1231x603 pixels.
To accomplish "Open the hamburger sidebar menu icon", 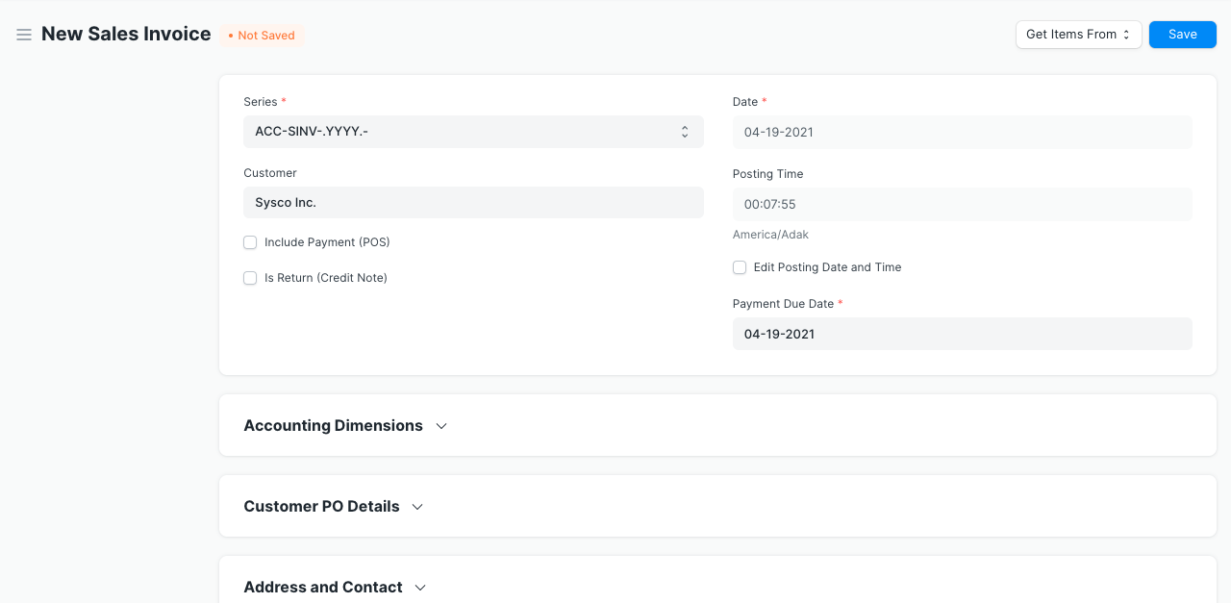I will pyautogui.click(x=24, y=35).
